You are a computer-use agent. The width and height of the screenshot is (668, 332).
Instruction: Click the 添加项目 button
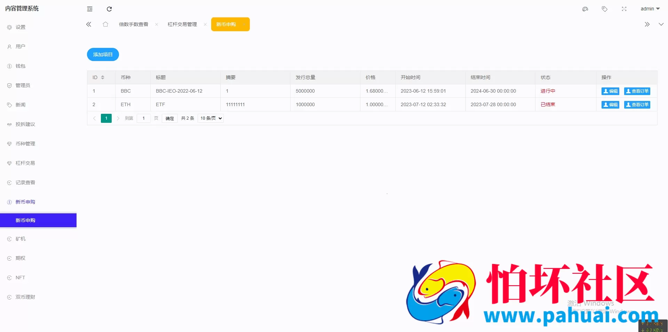[103, 54]
